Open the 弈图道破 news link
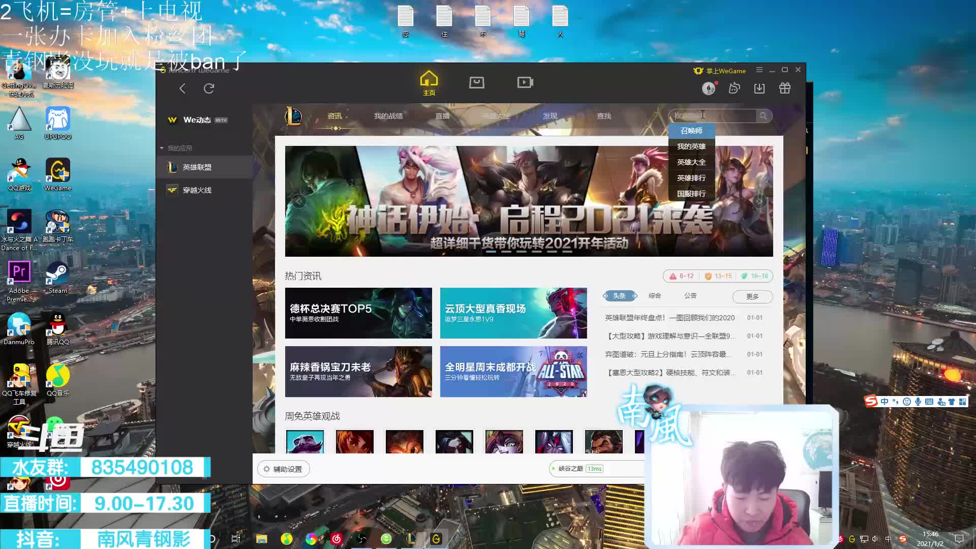Screen dimensions: 976x549 coord(668,354)
